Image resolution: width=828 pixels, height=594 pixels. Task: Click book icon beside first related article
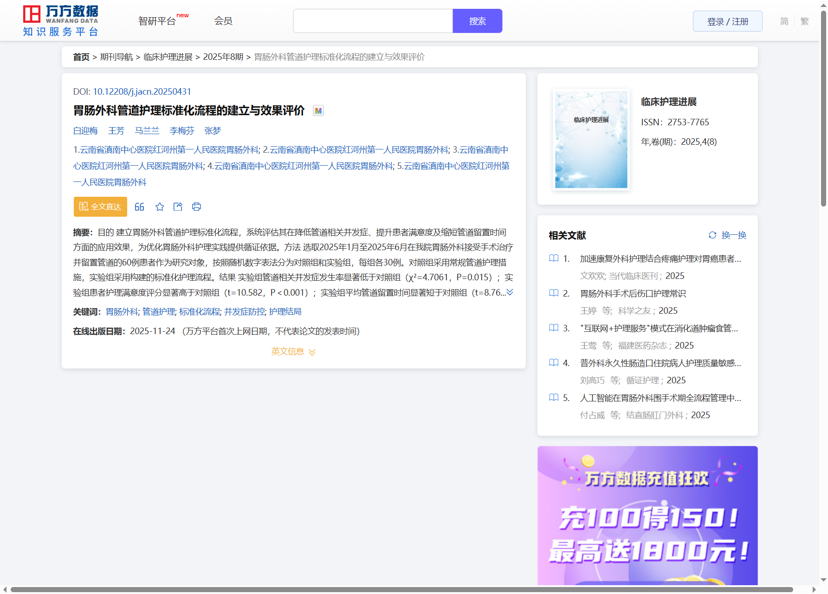[554, 258]
